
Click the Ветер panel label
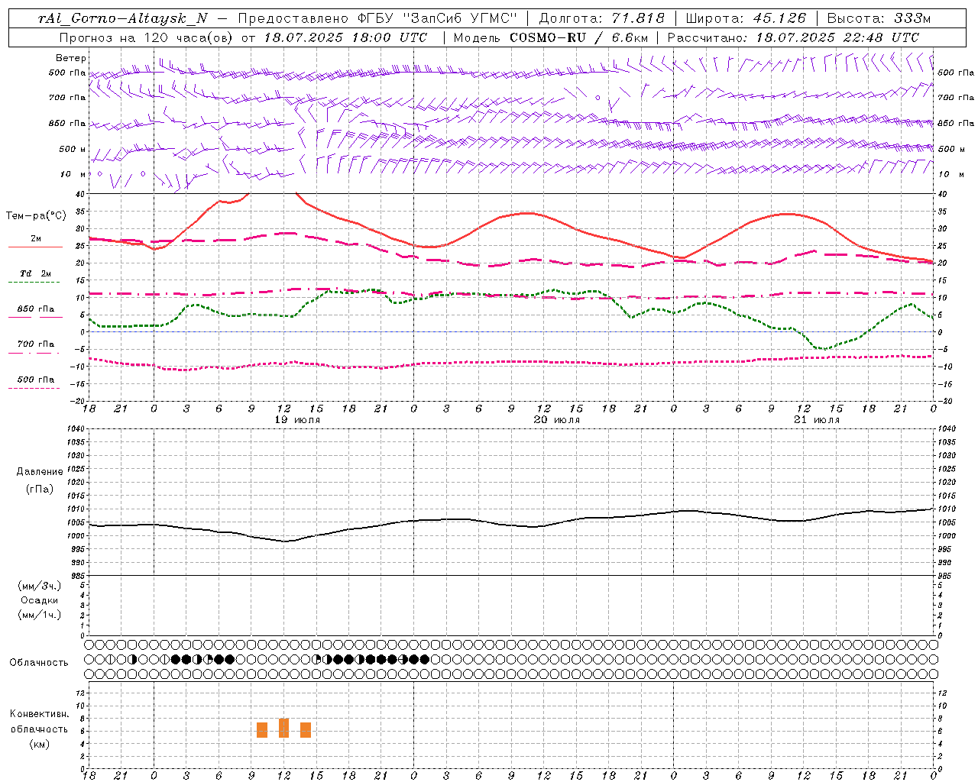[x=71, y=58]
